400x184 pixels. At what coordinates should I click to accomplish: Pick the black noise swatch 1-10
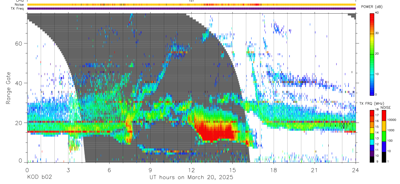pyautogui.click(x=384, y=157)
